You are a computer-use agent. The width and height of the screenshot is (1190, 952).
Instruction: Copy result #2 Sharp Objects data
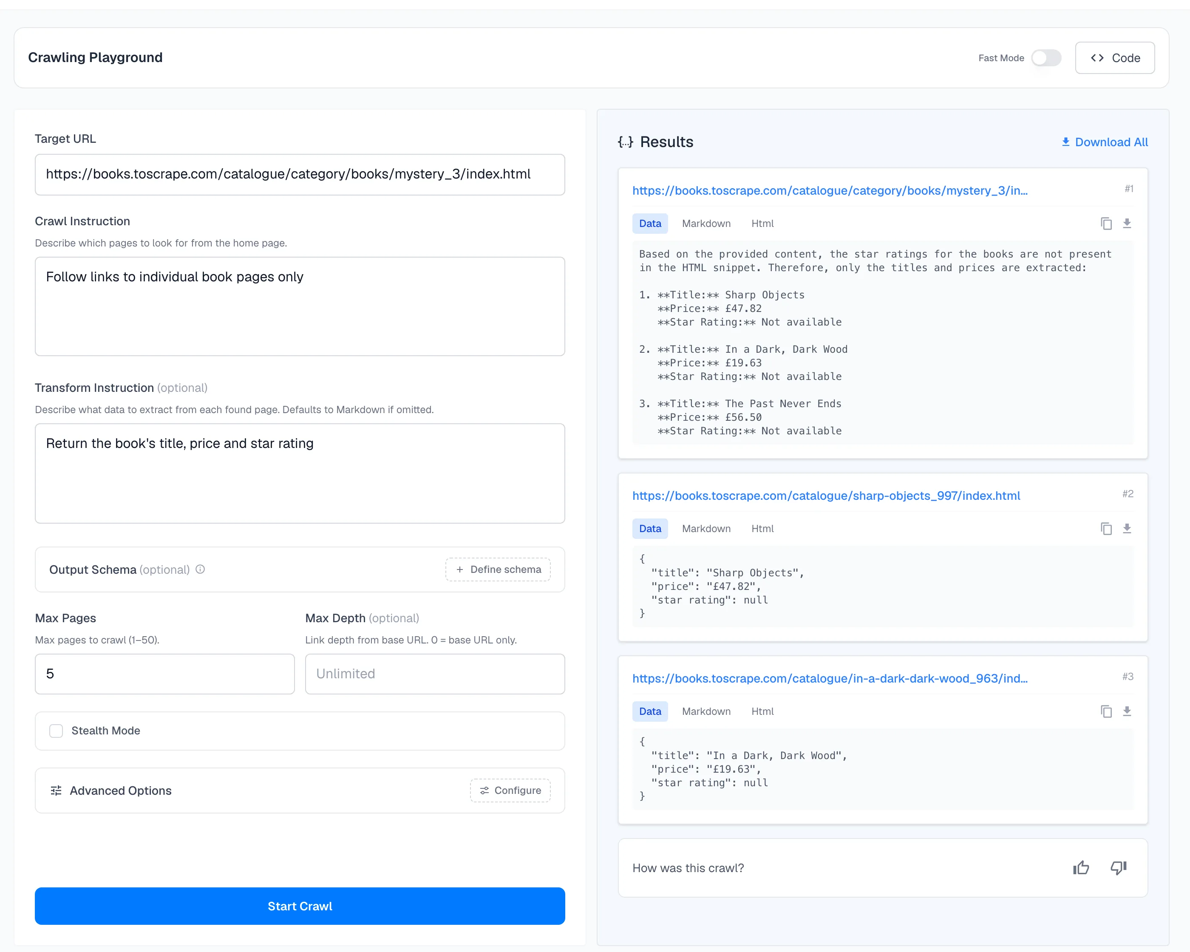pyautogui.click(x=1106, y=529)
